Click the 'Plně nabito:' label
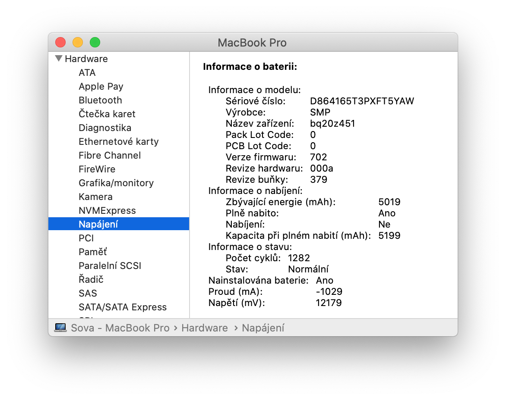506x400 pixels. [x=252, y=213]
